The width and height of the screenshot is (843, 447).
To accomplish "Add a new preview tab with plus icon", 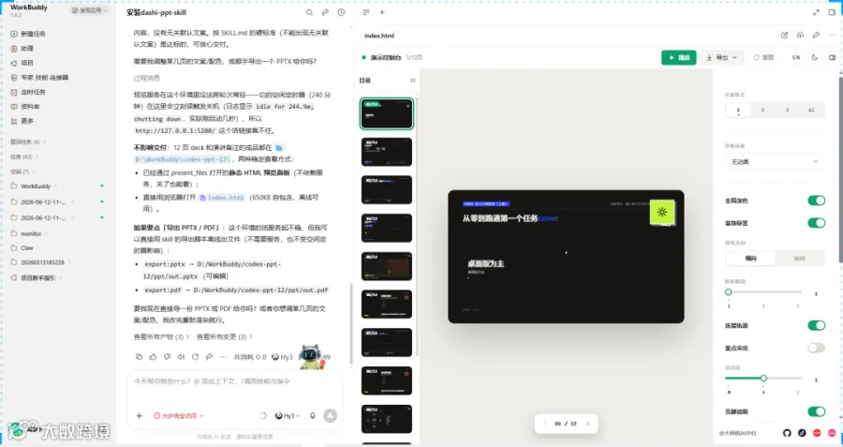I will tap(382, 12).
